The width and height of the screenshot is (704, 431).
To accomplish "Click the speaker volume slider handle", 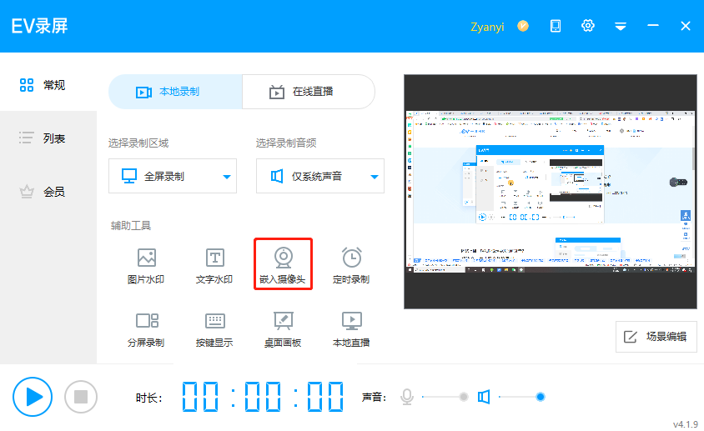I will pos(541,397).
